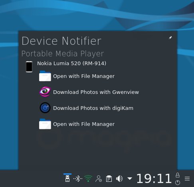Select Nokia Lumia 520 (RM-914) device name

pos(71,64)
